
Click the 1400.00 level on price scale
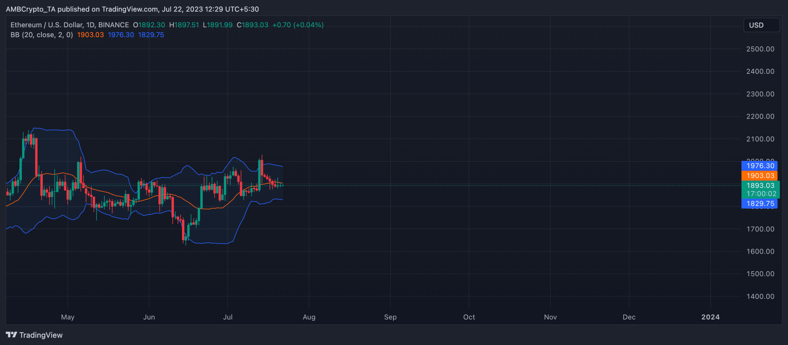[x=760, y=296]
